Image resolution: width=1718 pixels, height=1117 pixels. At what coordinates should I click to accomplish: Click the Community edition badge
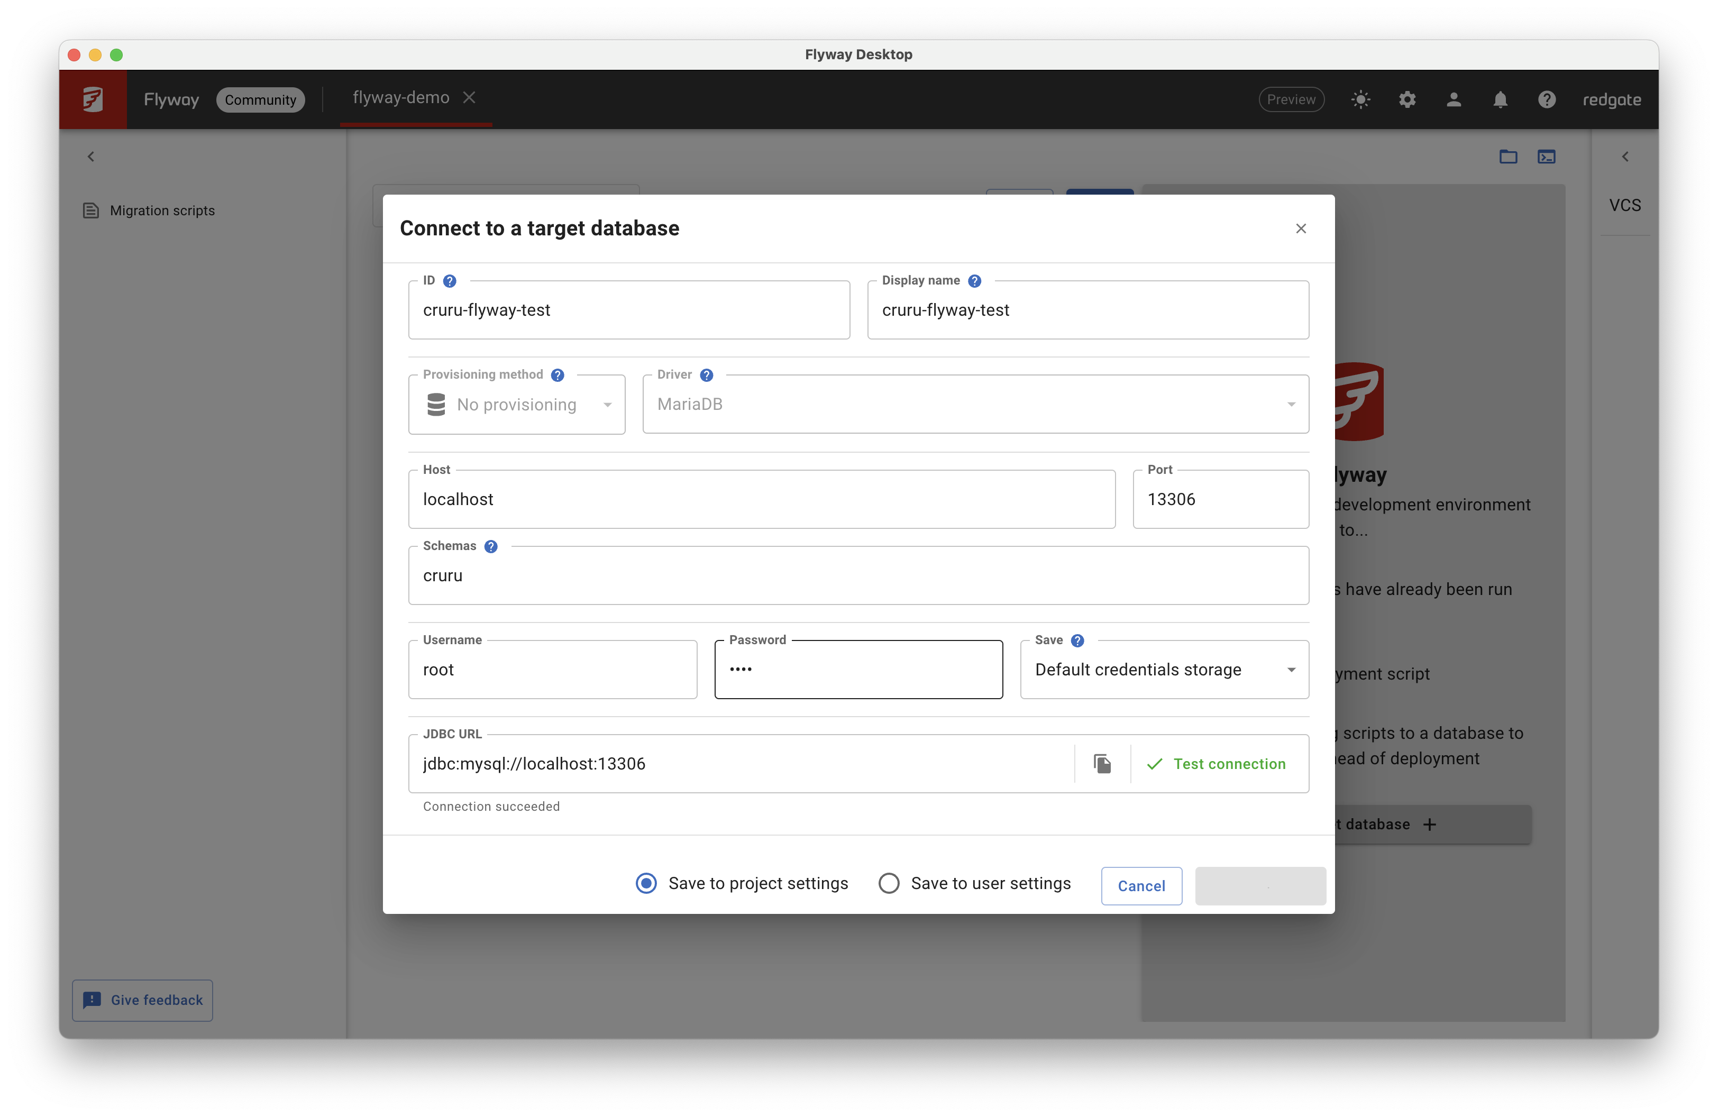tap(261, 99)
